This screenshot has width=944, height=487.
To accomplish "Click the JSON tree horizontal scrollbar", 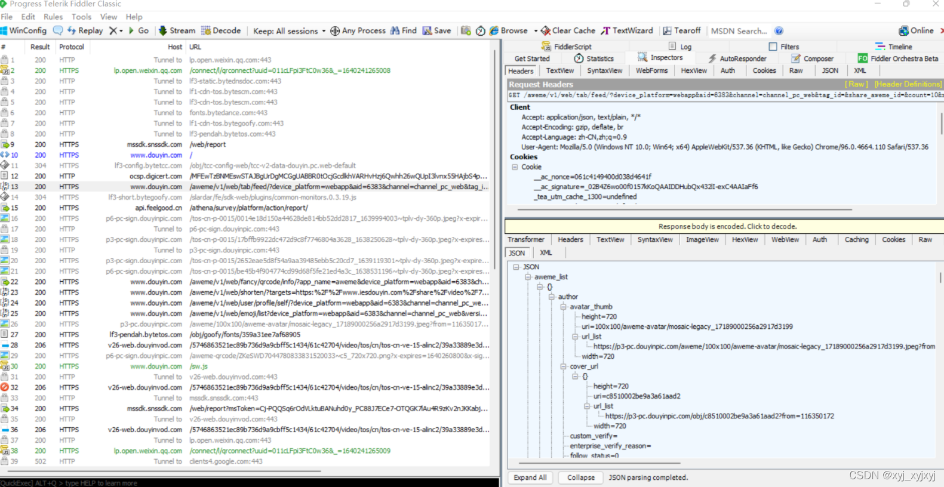I will click(600, 463).
